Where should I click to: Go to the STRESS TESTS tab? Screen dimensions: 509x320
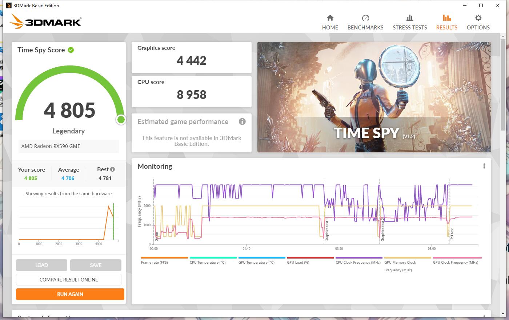pos(410,23)
